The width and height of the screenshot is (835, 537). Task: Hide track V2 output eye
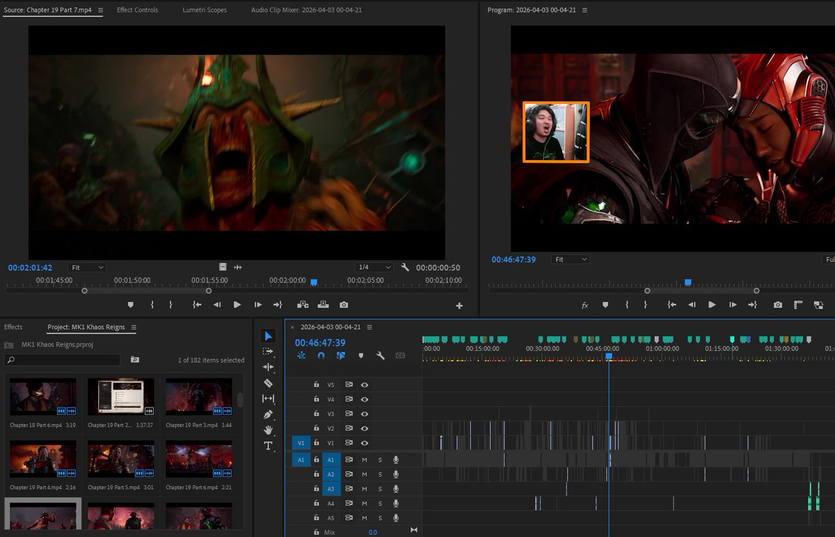click(364, 428)
